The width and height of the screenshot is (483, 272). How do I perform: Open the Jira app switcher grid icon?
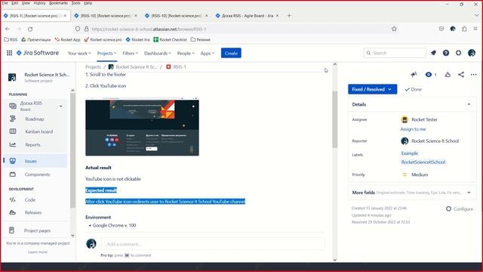click(10, 53)
